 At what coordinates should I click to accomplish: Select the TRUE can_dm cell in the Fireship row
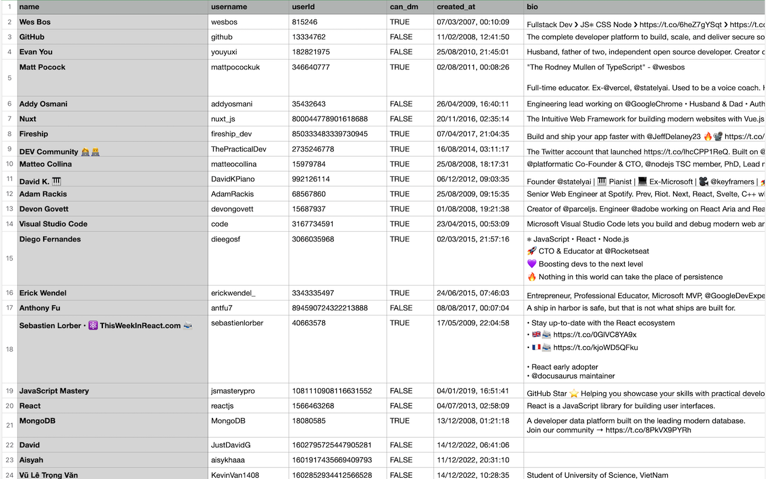410,134
